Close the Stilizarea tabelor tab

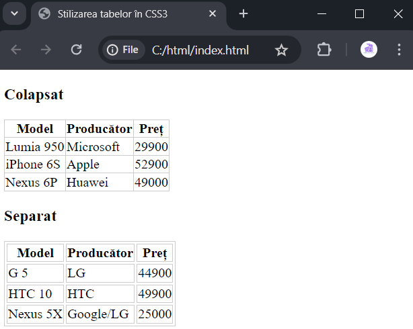[x=213, y=13]
